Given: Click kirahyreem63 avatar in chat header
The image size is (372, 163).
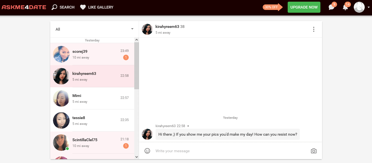Looking at the screenshot, I should coord(147,29).
